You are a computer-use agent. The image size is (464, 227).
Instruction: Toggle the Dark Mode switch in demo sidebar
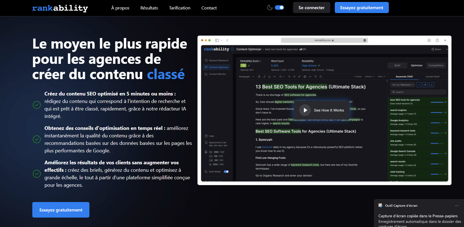point(226,171)
